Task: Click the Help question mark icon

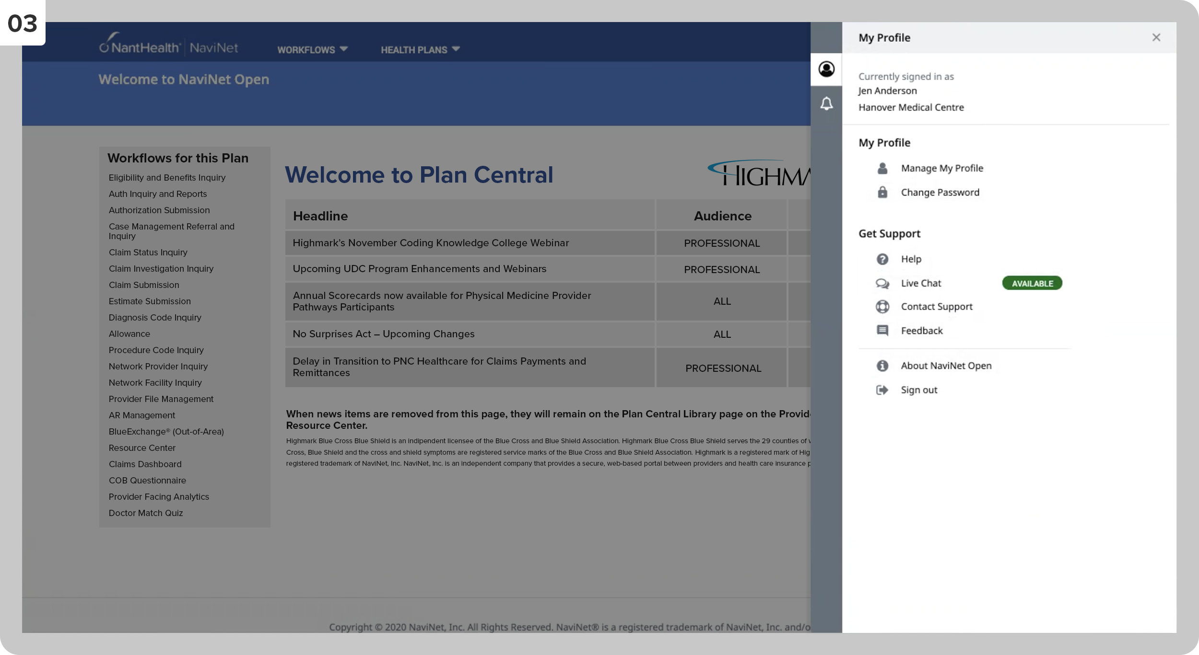Action: point(882,259)
